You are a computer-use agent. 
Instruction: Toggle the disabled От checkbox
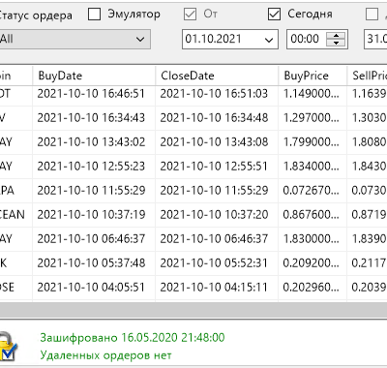(190, 15)
